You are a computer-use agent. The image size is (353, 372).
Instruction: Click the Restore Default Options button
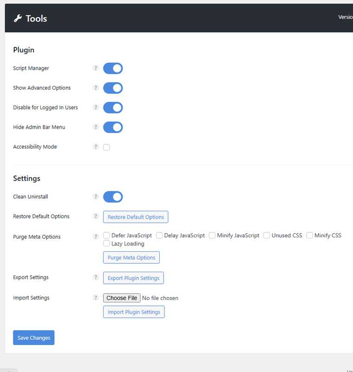(x=136, y=217)
